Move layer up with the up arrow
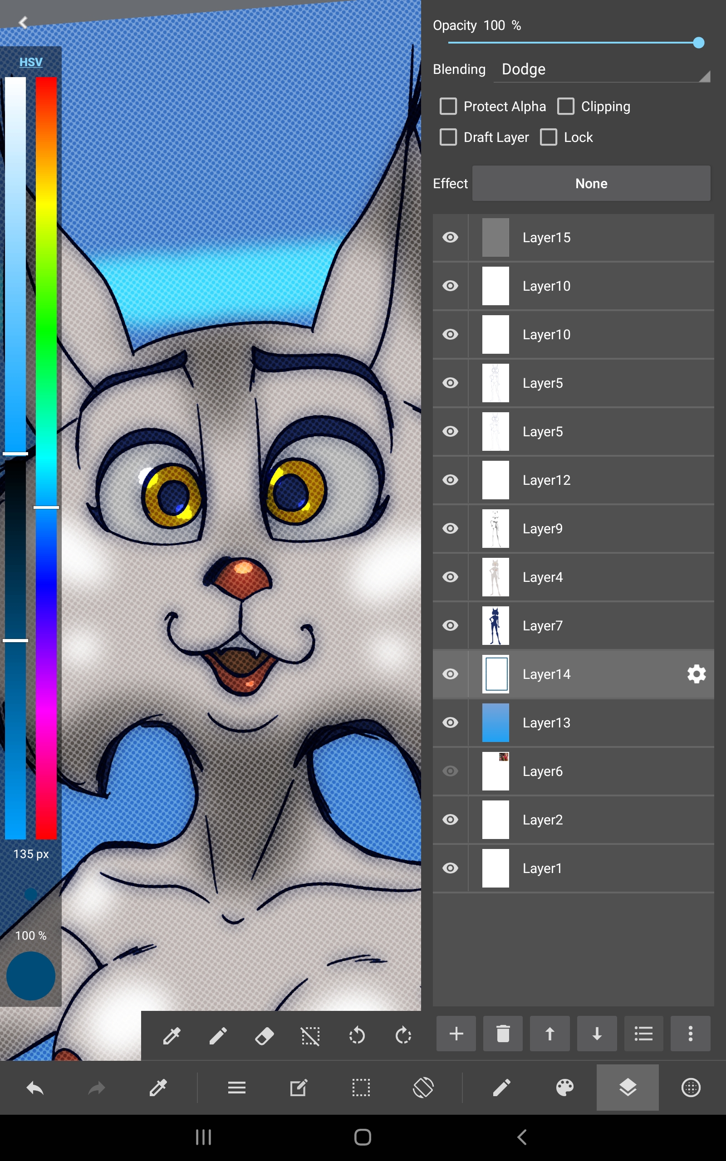This screenshot has width=726, height=1161. [549, 1034]
